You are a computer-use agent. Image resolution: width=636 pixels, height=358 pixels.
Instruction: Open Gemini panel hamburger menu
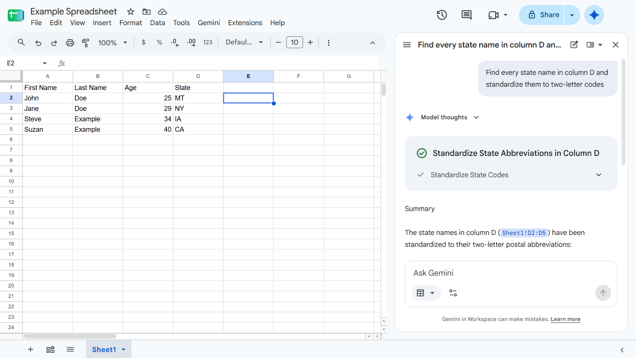coord(407,45)
